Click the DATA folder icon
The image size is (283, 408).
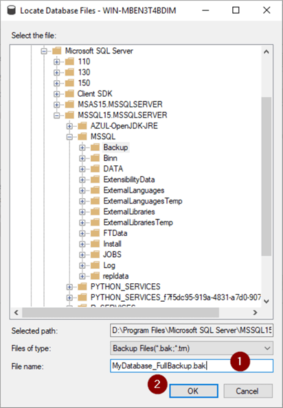point(95,169)
